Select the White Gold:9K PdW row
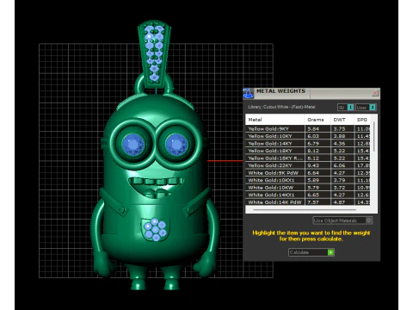The image size is (413, 310). click(x=309, y=173)
